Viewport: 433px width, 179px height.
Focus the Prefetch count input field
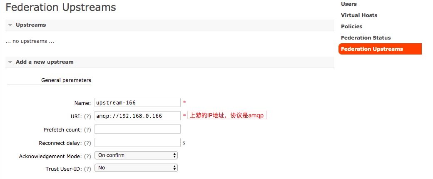(x=137, y=129)
